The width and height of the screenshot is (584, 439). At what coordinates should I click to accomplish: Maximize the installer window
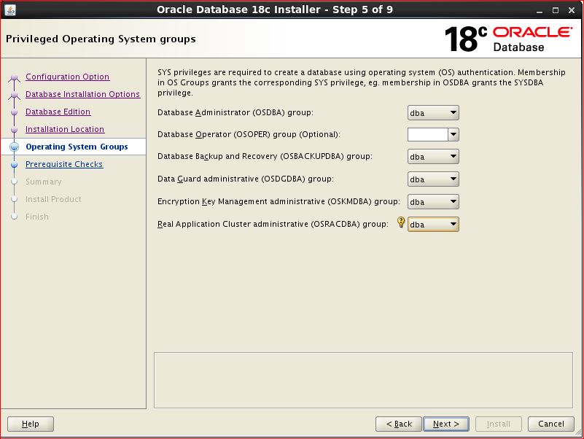pos(556,9)
